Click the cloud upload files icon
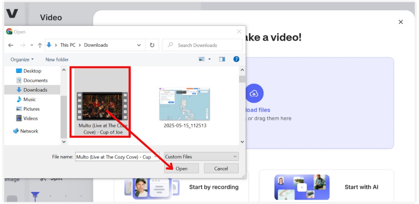Viewport: 419px width, 204px height. pos(254,94)
